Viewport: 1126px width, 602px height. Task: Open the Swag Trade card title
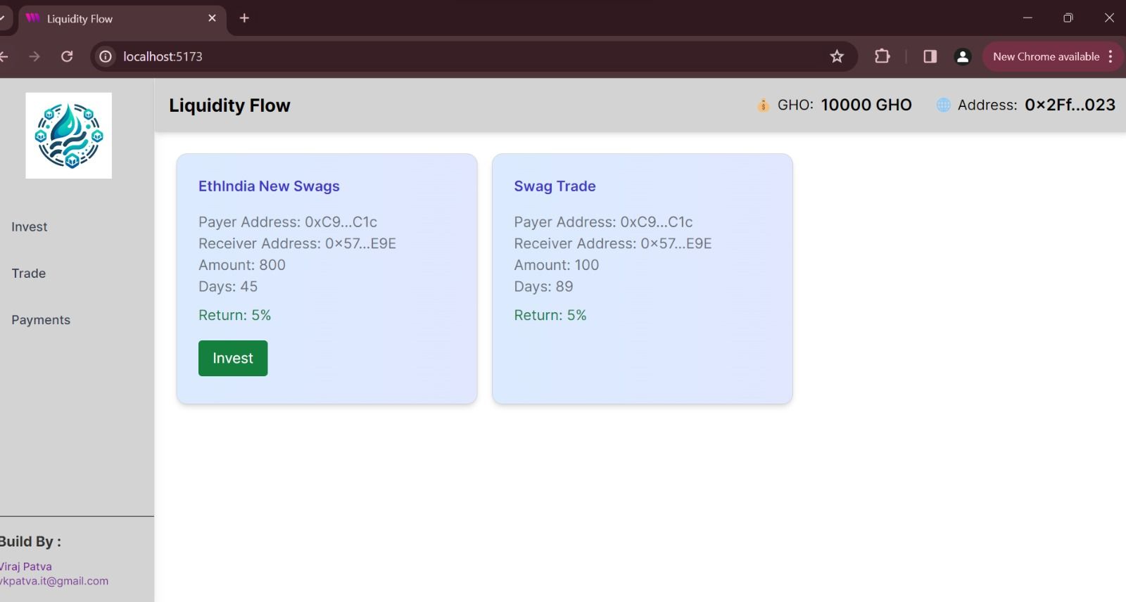555,186
